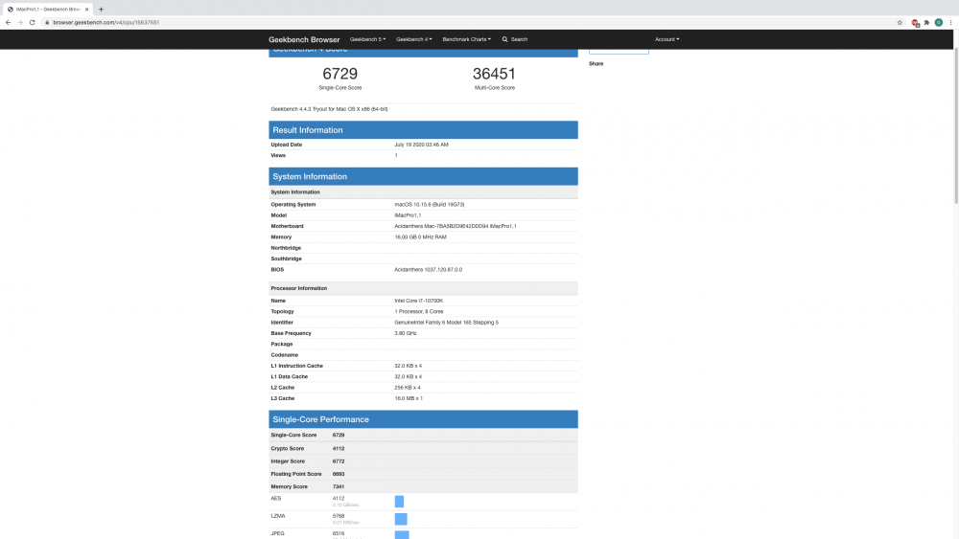Go forward with the browser forward arrow

point(20,23)
